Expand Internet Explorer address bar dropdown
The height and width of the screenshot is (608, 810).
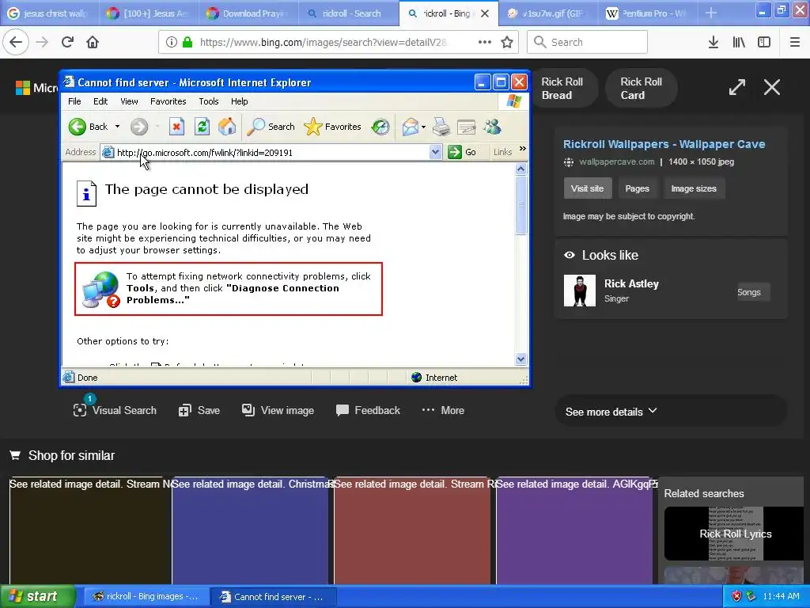(x=435, y=152)
